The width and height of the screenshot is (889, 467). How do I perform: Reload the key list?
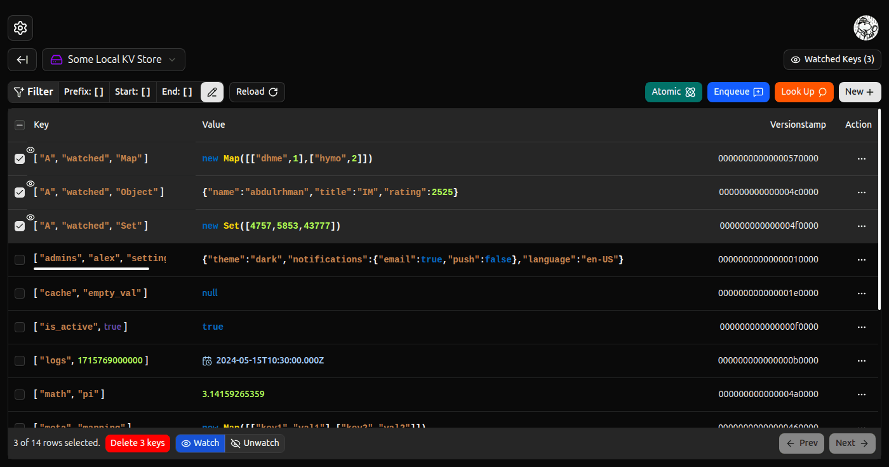(x=257, y=91)
